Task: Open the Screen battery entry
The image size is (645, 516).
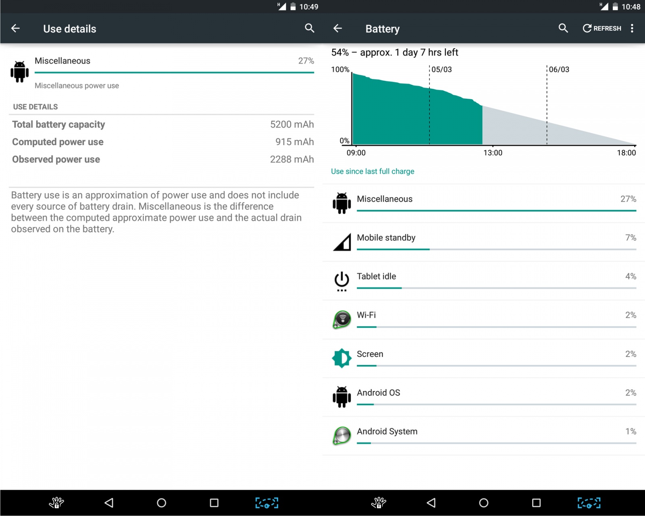Action: point(484,358)
